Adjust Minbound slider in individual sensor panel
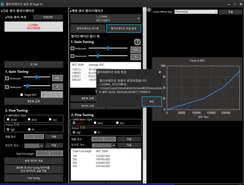The height and width of the screenshot is (185, 244). 108,48
